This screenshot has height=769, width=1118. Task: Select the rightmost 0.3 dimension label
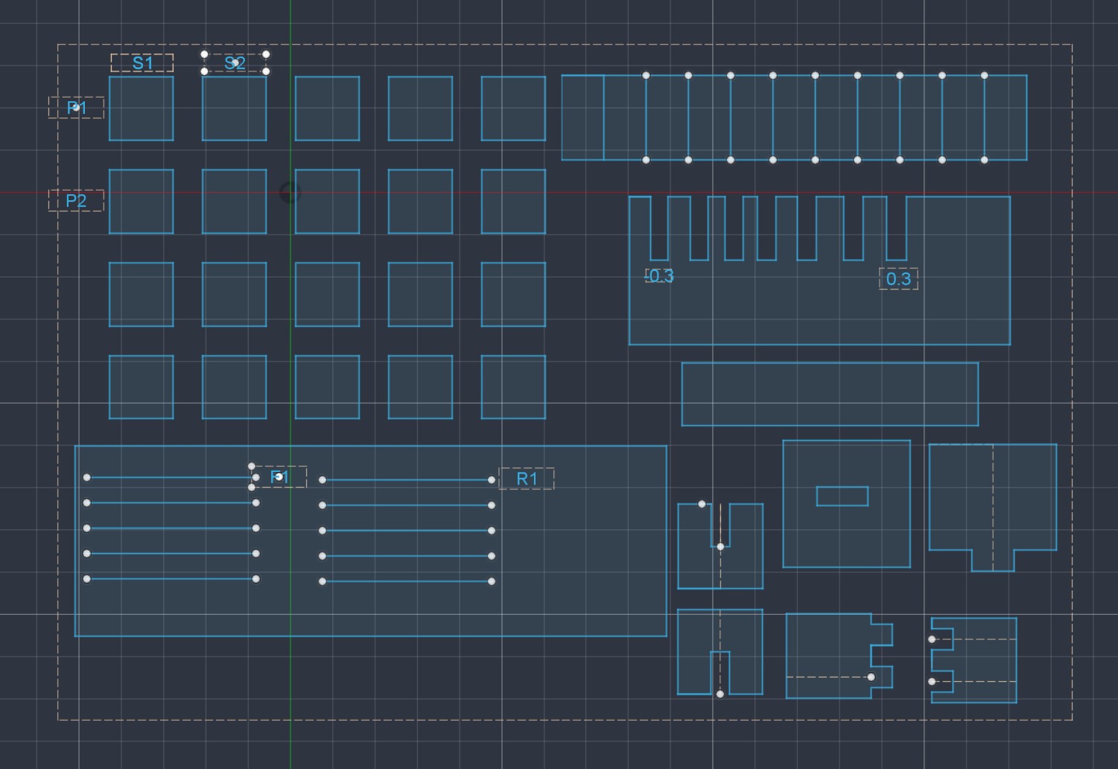pyautogui.click(x=898, y=279)
